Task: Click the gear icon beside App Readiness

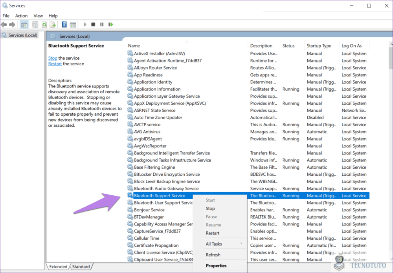Action: (x=130, y=75)
